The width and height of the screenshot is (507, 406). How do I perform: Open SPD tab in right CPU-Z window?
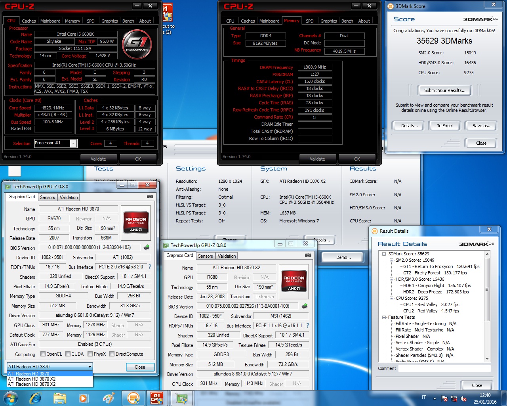310,21
